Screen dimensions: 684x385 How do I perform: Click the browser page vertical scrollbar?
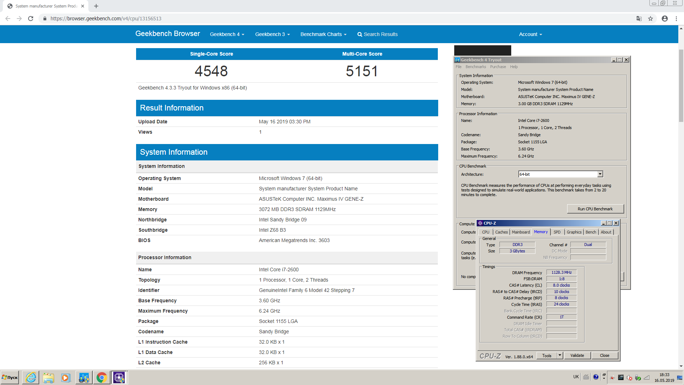(681, 86)
